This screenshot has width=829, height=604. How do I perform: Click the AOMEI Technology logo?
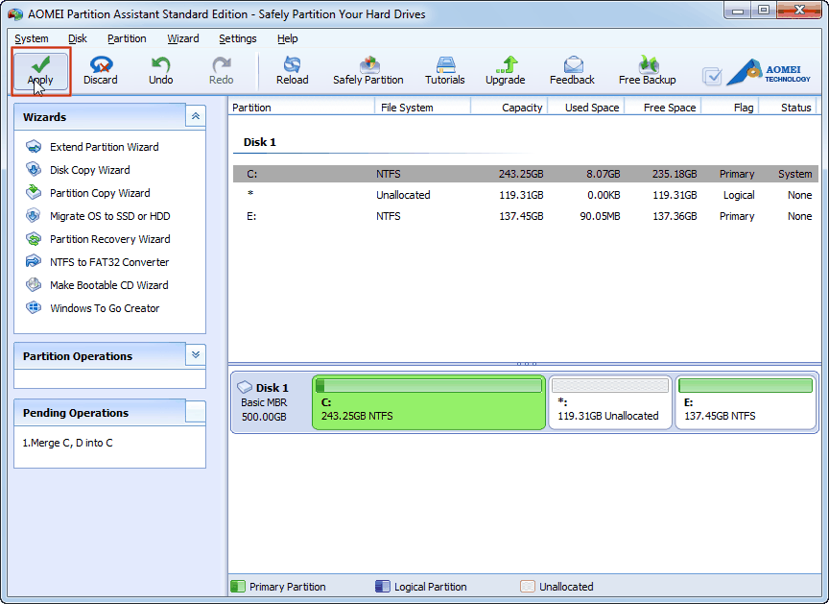pos(769,73)
